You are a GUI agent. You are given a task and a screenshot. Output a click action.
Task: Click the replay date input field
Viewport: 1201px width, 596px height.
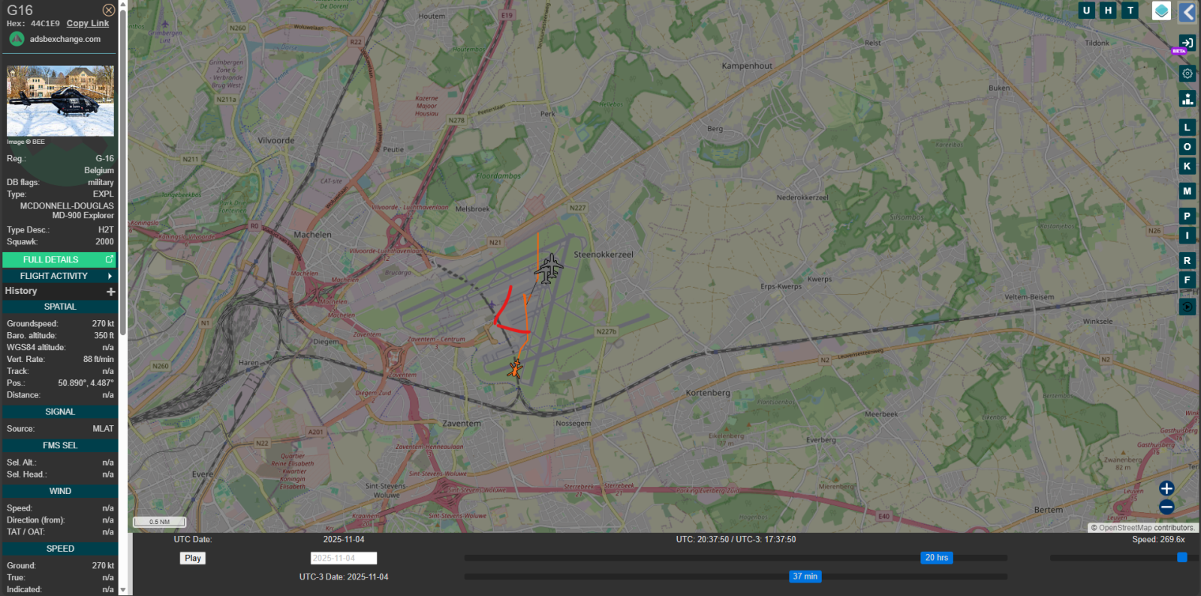click(343, 558)
